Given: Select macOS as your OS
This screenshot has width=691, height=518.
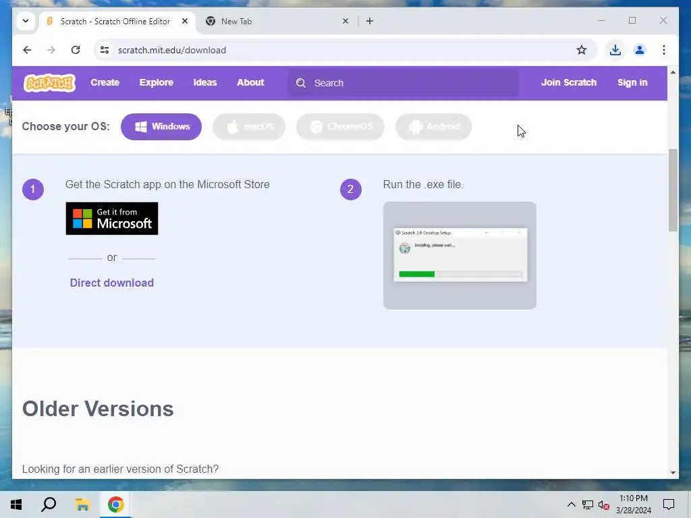Looking at the screenshot, I should coord(249,127).
